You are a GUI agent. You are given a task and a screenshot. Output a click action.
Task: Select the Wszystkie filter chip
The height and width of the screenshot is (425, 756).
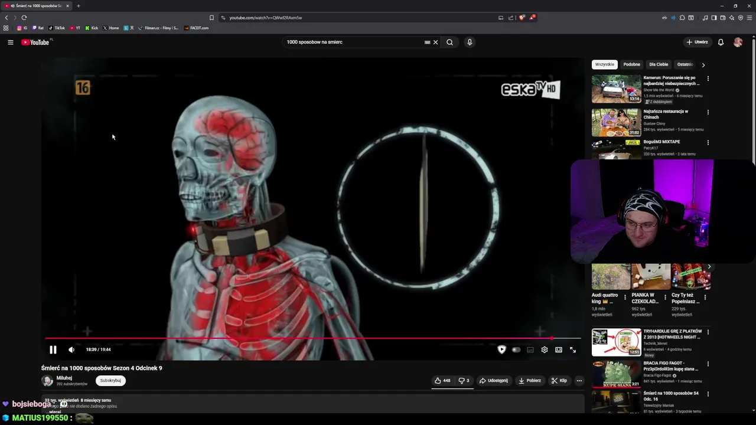604,64
